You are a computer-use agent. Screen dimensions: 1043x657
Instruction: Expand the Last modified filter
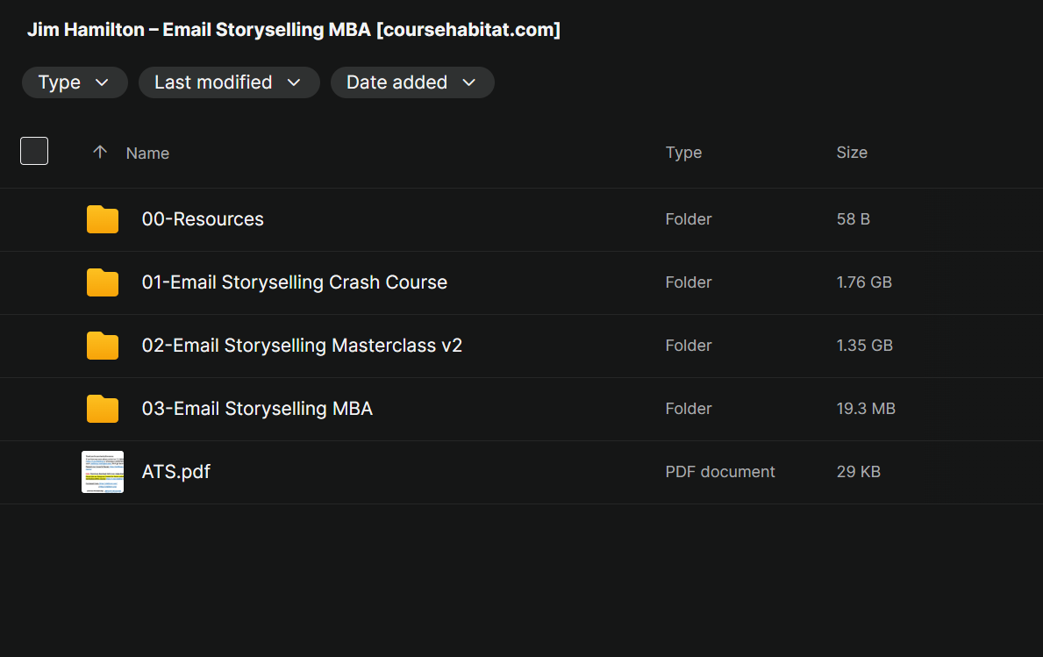[x=228, y=82]
